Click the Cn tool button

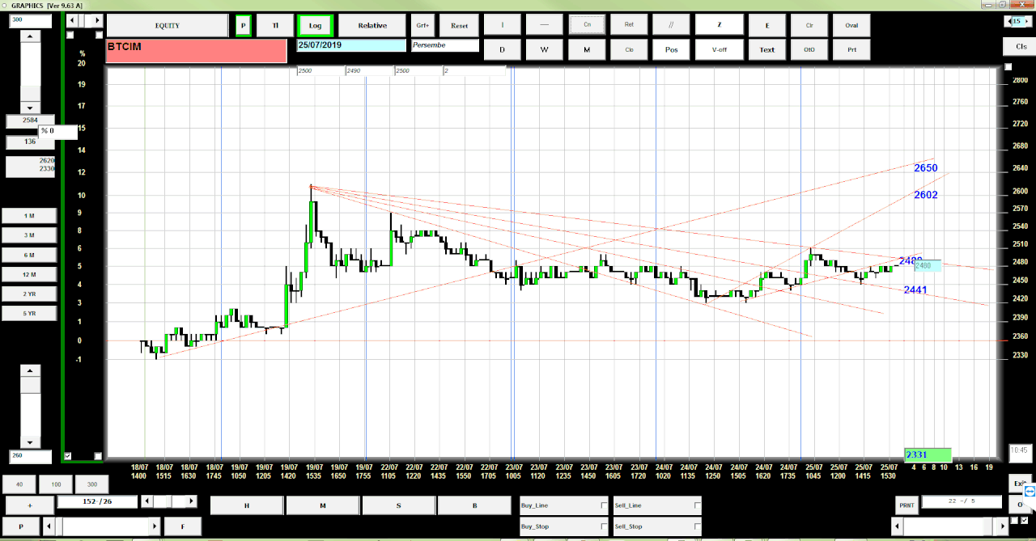[x=587, y=25]
